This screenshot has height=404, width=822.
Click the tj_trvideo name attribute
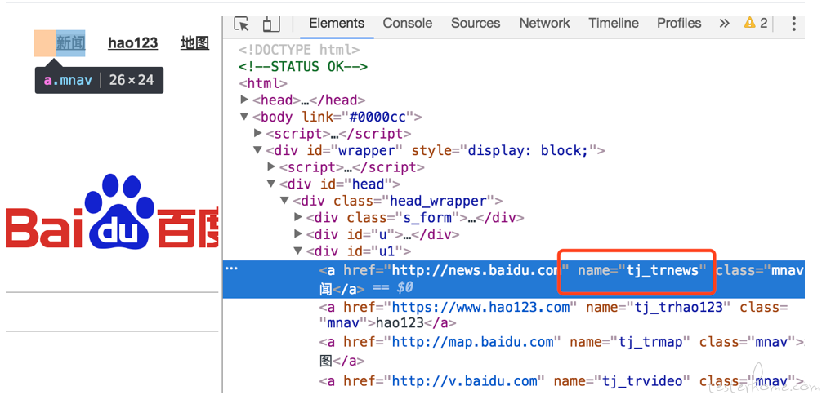622,381
